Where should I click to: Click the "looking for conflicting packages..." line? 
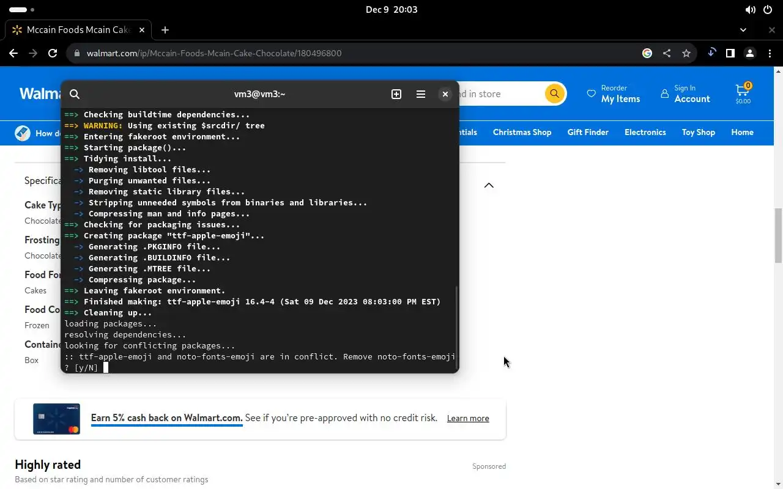150,346
